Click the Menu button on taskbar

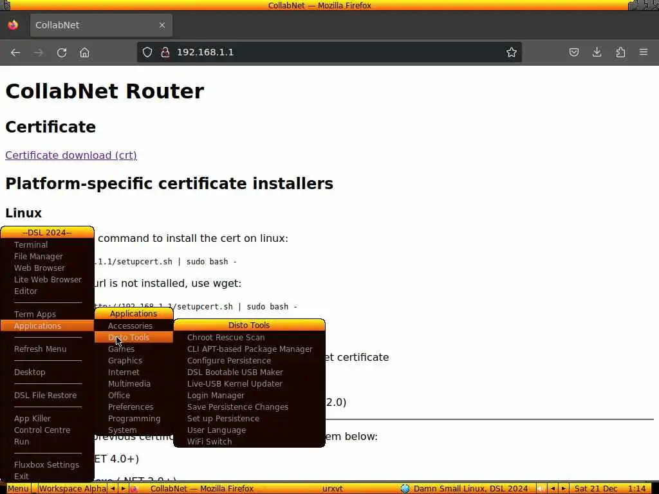tap(18, 489)
